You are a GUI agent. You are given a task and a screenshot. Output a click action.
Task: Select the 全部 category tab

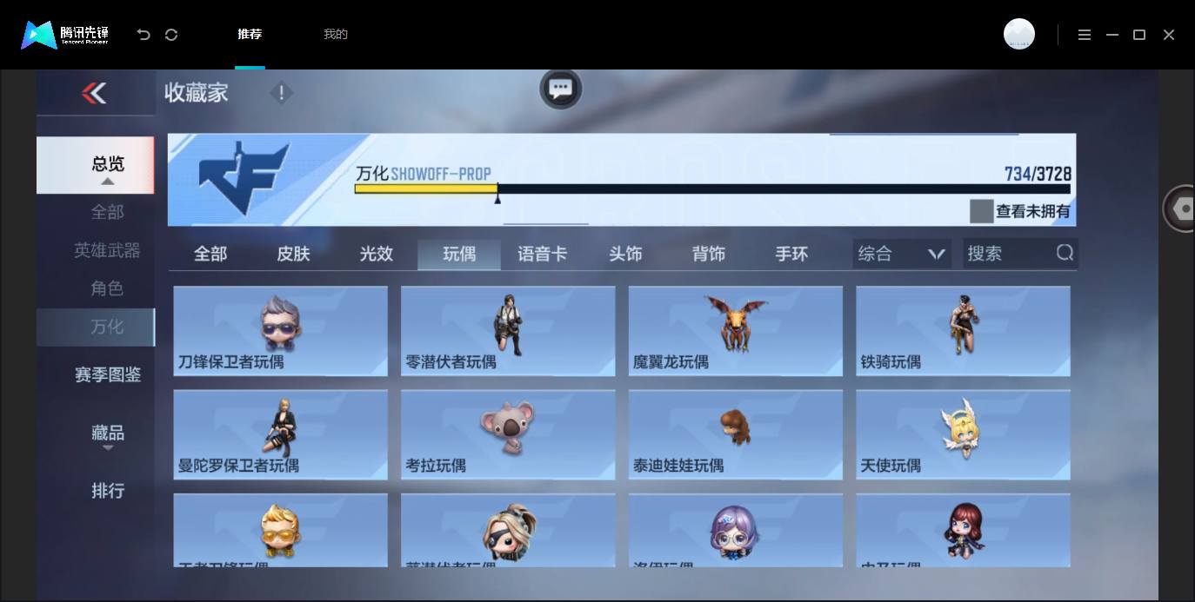click(x=210, y=254)
